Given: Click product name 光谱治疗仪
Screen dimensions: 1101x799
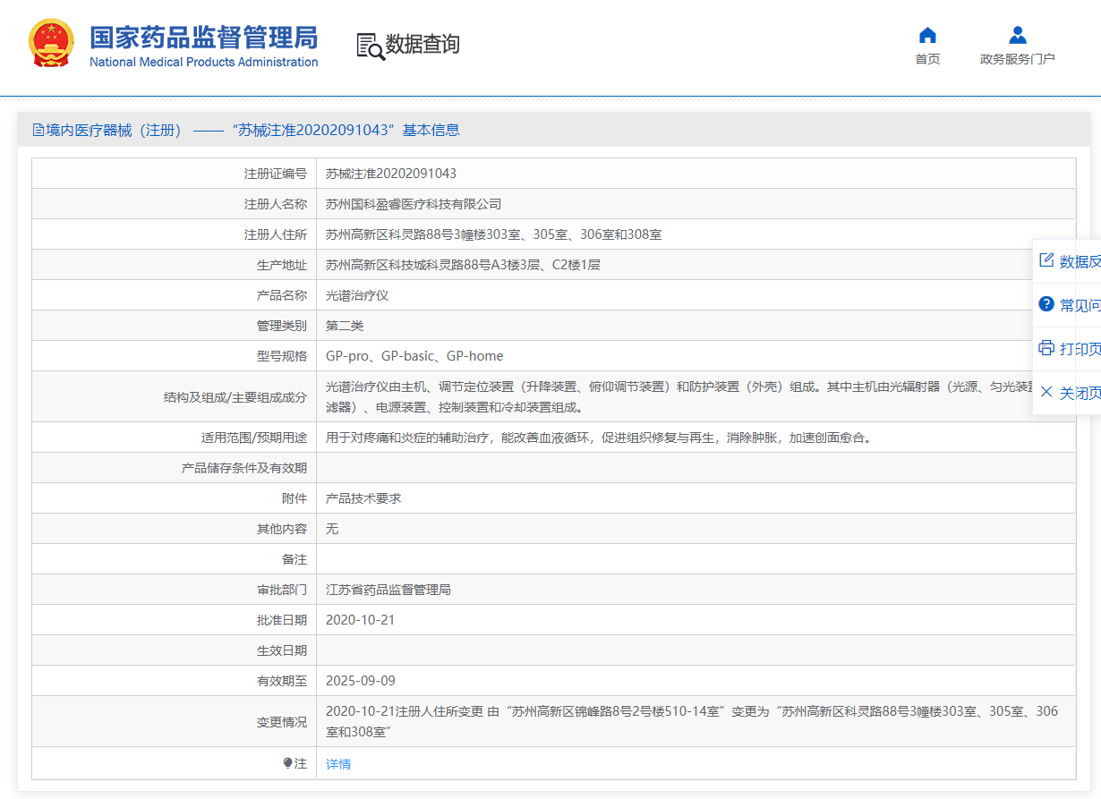Looking at the screenshot, I should 357,295.
